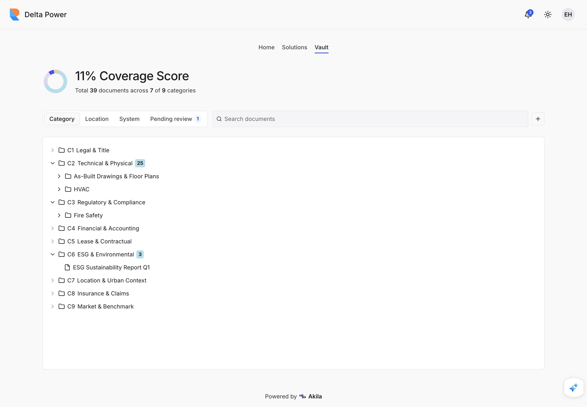587x407 pixels.
Task: Open the notifications bell
Action: click(x=528, y=14)
